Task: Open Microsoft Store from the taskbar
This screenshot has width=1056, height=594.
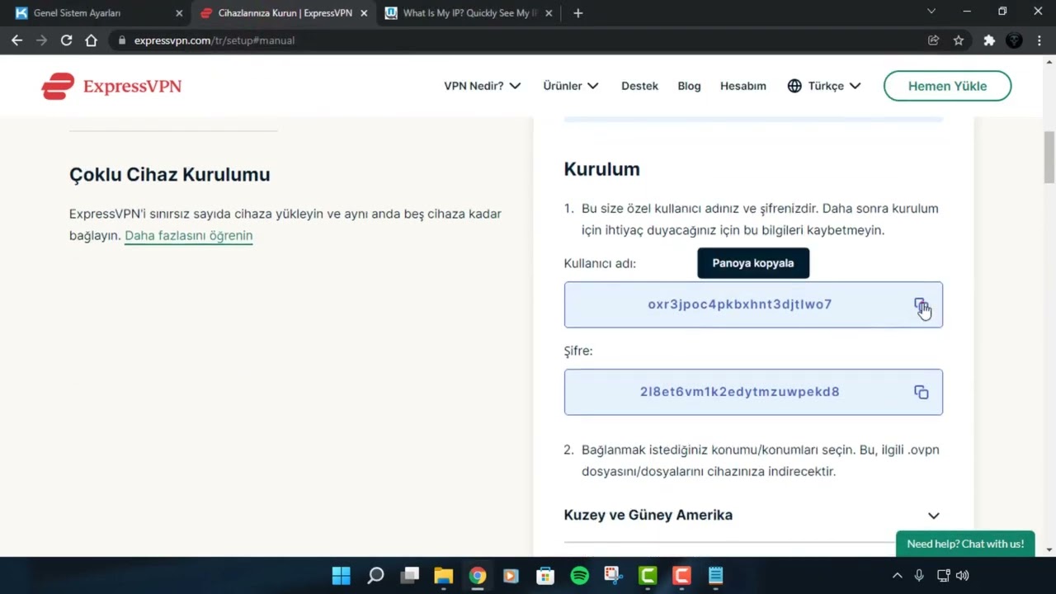Action: click(545, 576)
